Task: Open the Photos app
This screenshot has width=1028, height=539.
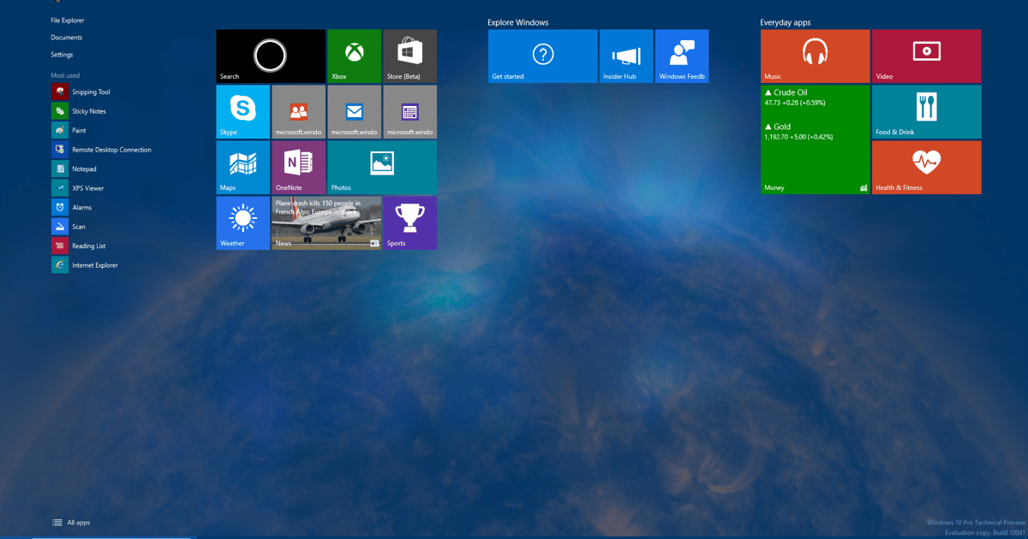Action: pyautogui.click(x=381, y=167)
